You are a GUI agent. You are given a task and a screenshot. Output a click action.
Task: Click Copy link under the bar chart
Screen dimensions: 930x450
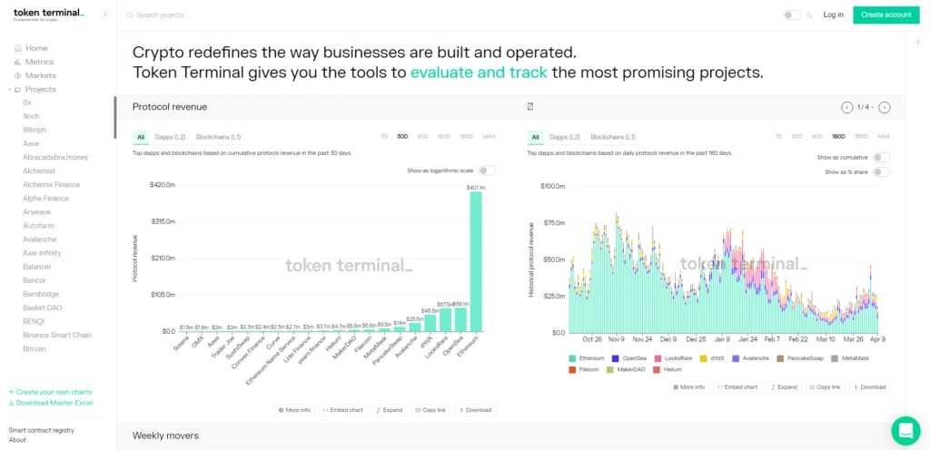tap(430, 410)
